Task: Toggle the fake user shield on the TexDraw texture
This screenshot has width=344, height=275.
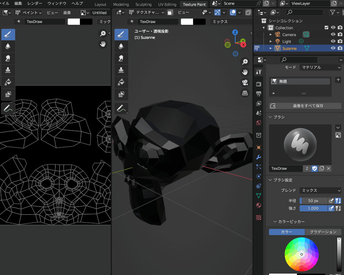Action: (x=314, y=168)
